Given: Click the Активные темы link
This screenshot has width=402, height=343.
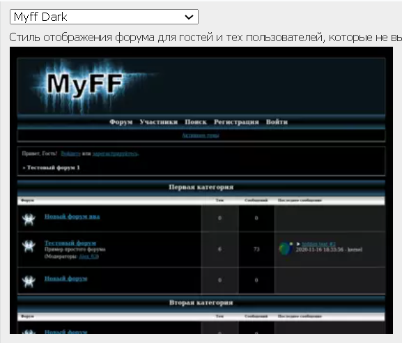Looking at the screenshot, I should pos(201,135).
